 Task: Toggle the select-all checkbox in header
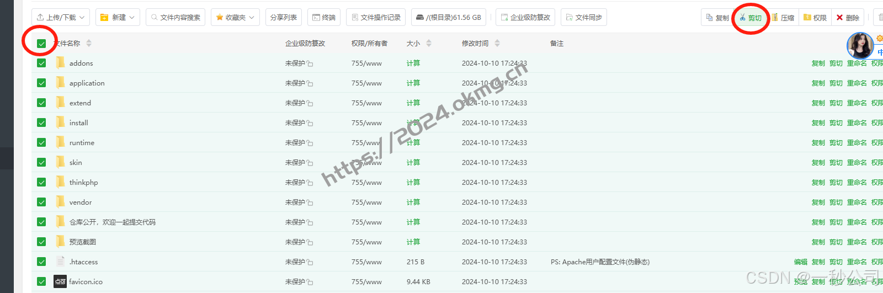[41, 43]
